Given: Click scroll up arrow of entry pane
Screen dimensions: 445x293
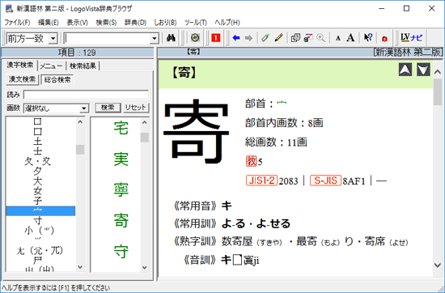Looking at the screenshot, I should click(438, 72).
